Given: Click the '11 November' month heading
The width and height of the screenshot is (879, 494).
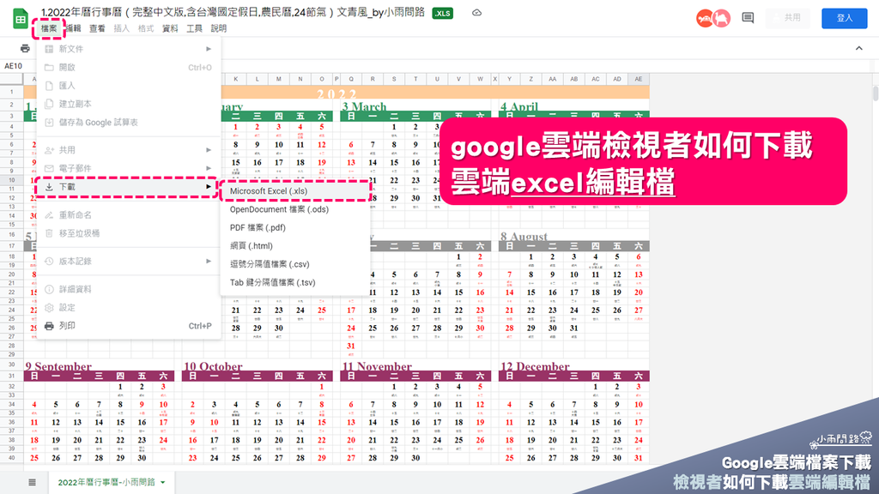Looking at the screenshot, I should 378,366.
